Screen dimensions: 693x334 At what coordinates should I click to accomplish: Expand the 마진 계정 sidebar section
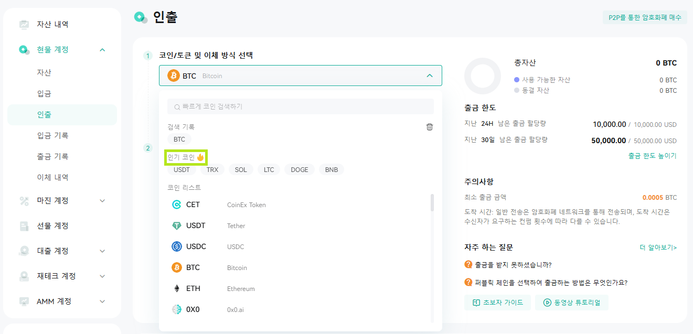(102, 200)
